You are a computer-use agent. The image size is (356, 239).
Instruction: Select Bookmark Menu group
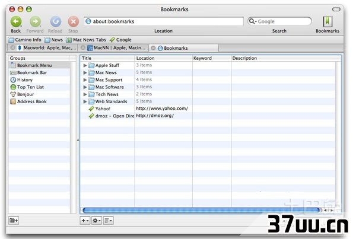39,65
